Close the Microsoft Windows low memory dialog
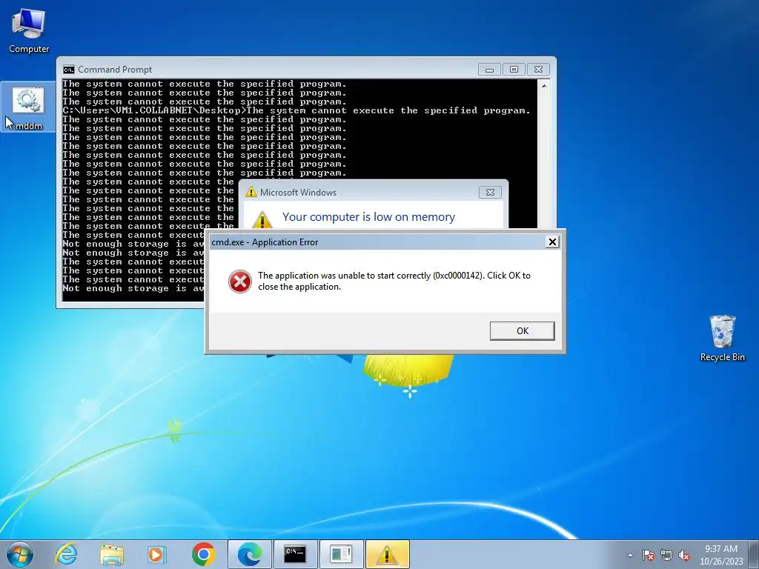The width and height of the screenshot is (759, 569). 490,192
